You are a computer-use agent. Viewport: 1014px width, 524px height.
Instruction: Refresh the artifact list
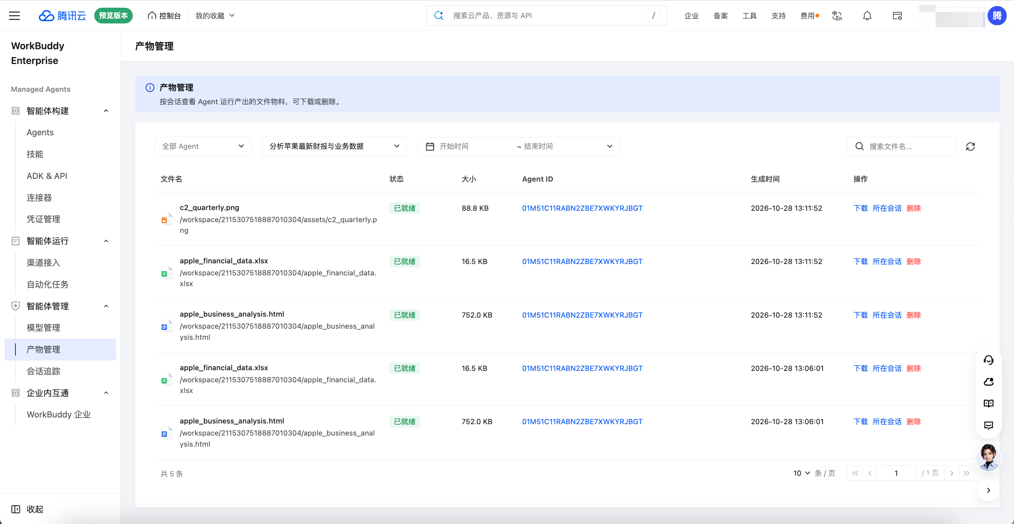tap(970, 146)
